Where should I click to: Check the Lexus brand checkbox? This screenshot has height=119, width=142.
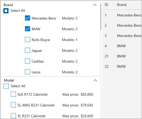click(x=28, y=72)
